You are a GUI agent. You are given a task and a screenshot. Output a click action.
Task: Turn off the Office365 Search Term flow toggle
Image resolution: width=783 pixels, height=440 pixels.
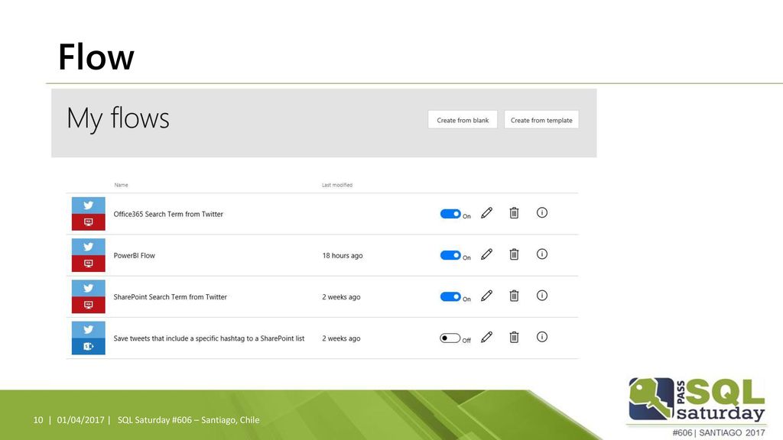(x=450, y=214)
